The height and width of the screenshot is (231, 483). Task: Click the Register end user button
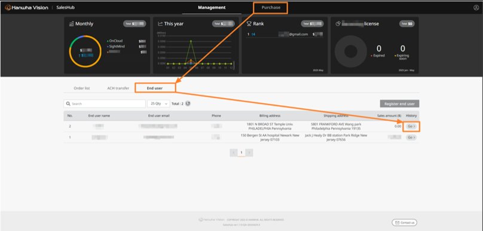399,104
